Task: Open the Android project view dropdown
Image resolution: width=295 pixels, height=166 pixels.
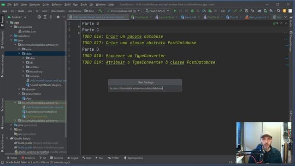Action: click(x=17, y=17)
